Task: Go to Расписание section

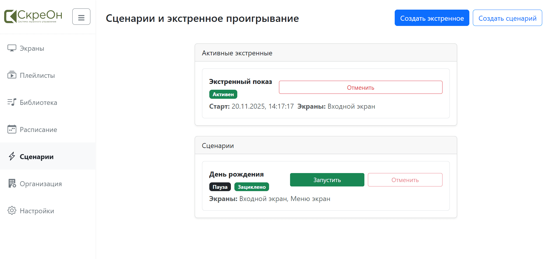Action: (x=38, y=130)
